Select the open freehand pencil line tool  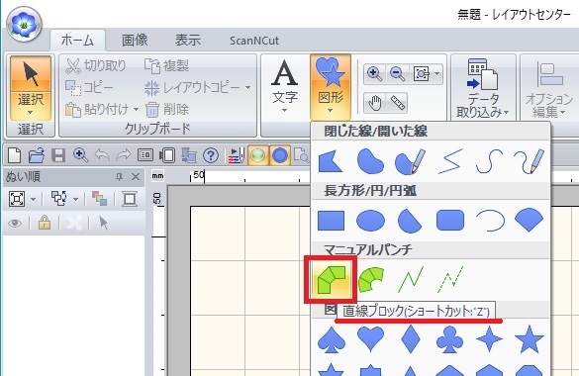pyautogui.click(x=530, y=161)
